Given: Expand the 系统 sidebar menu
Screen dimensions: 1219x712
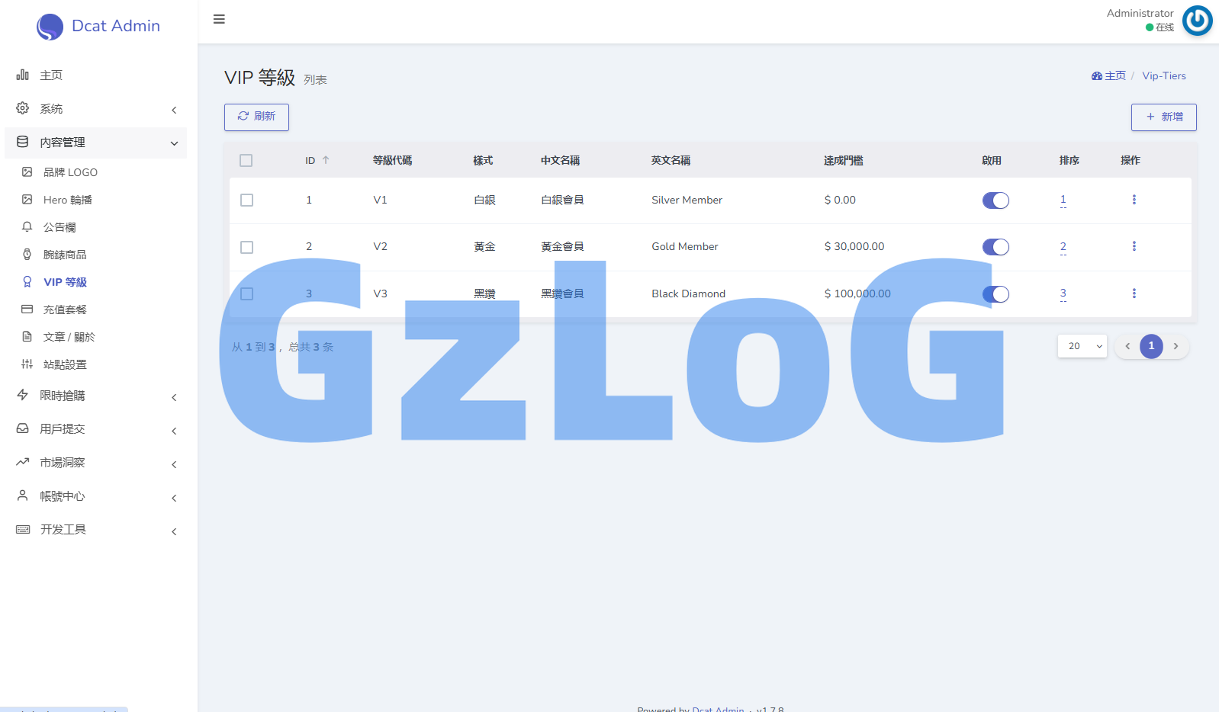Looking at the screenshot, I should pyautogui.click(x=96, y=109).
